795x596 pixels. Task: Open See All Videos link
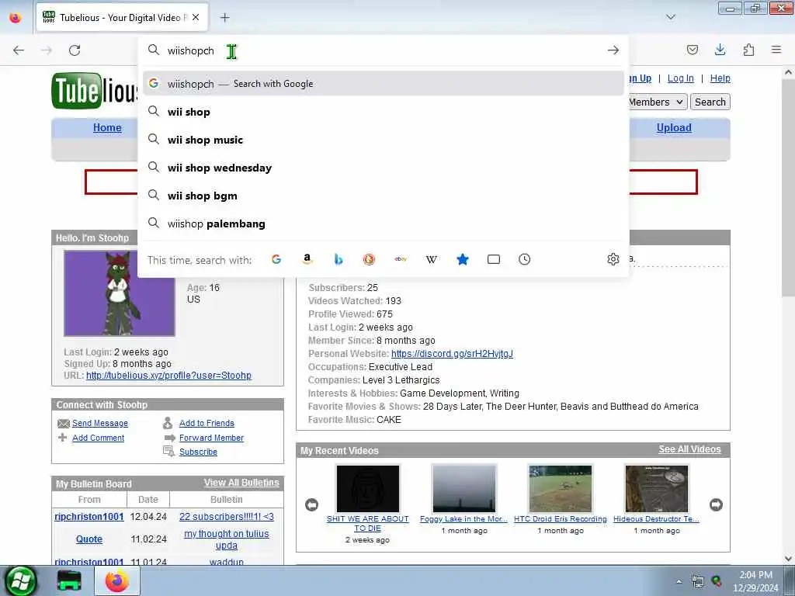coord(689,449)
